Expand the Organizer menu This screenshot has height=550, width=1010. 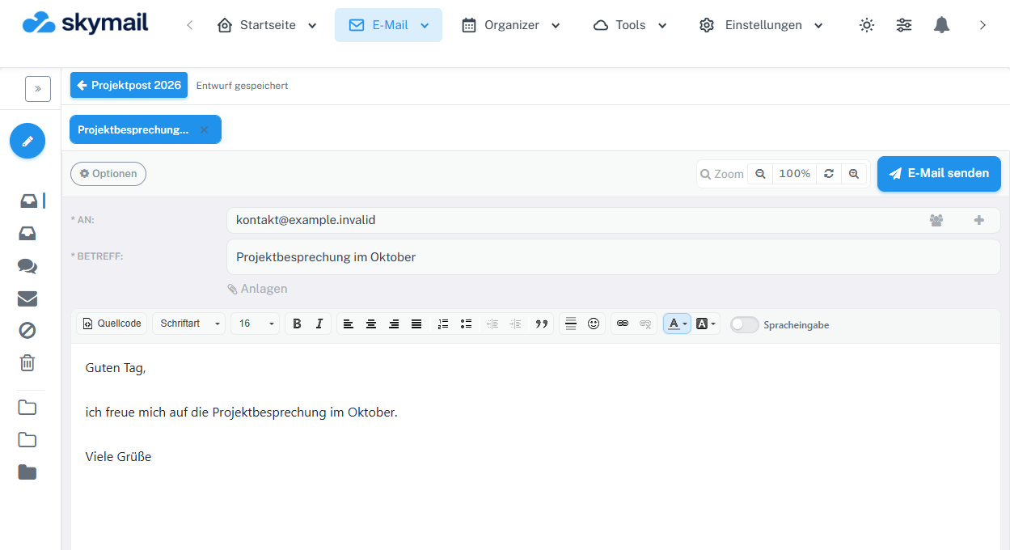(511, 25)
